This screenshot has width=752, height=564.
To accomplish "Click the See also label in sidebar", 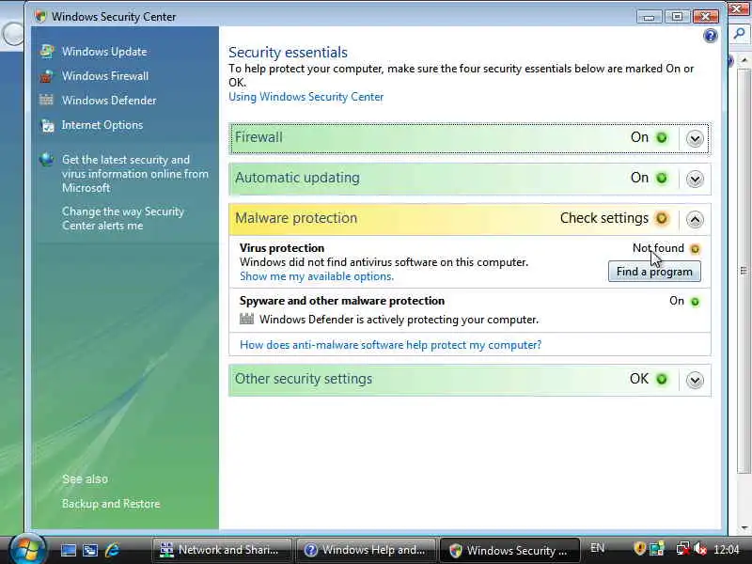I will (x=85, y=479).
